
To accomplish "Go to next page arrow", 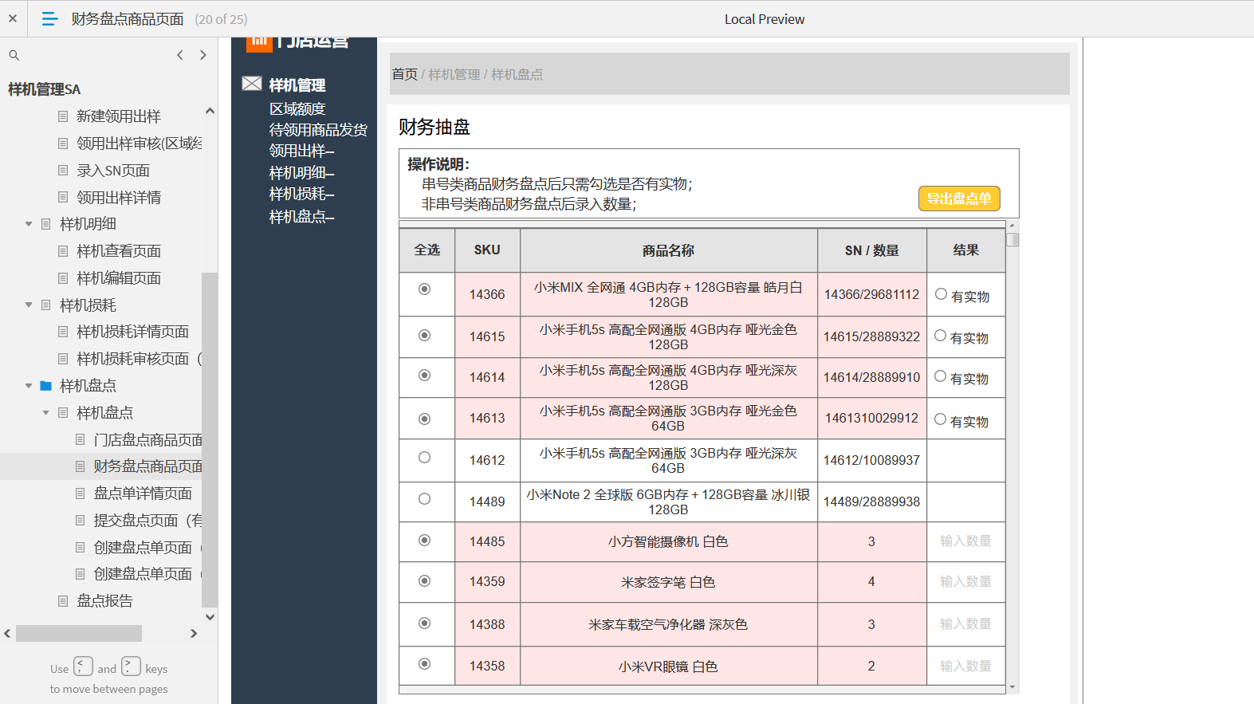I will tap(203, 55).
